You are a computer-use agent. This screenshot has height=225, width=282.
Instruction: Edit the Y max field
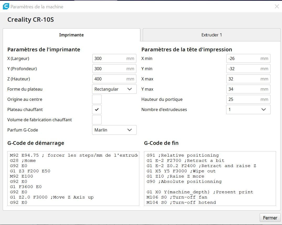(x=248, y=89)
